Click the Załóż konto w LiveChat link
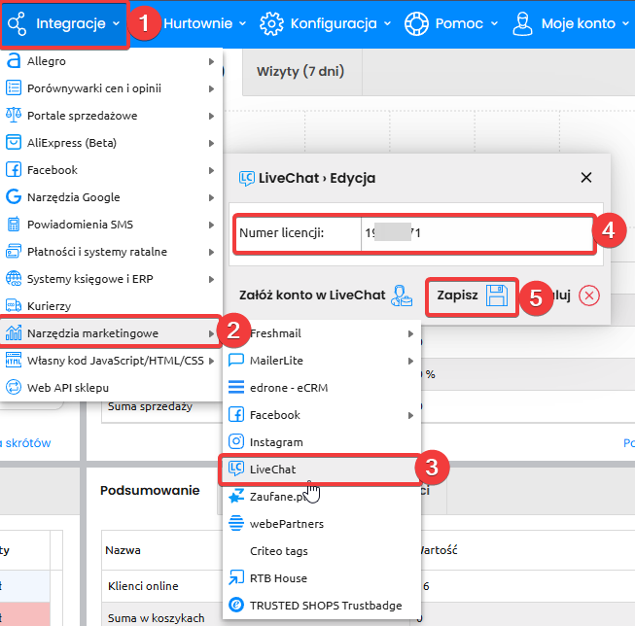 [x=312, y=296]
